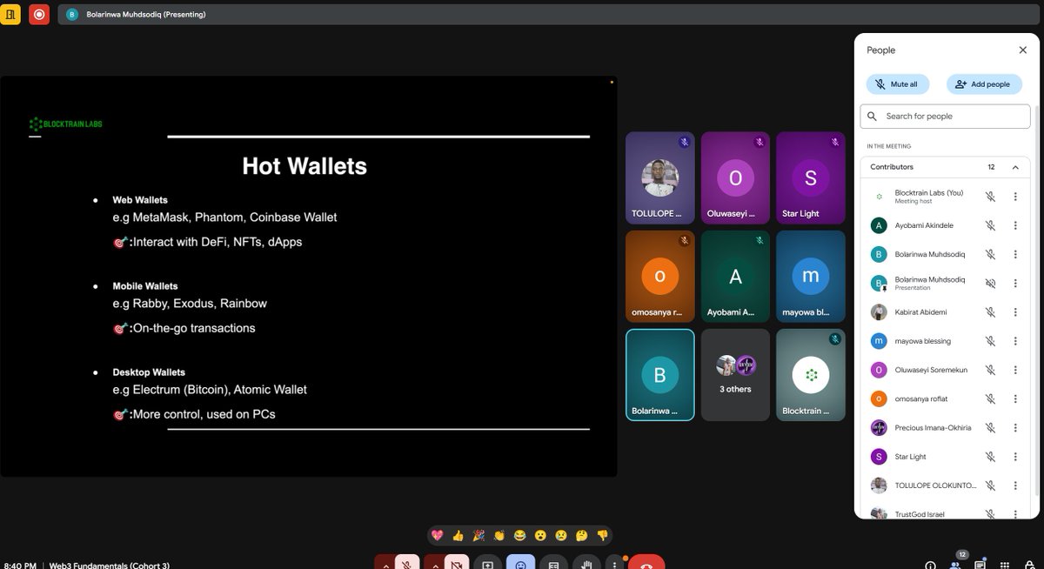The width and height of the screenshot is (1044, 569).
Task: Click the Mute all button
Action: 897,84
